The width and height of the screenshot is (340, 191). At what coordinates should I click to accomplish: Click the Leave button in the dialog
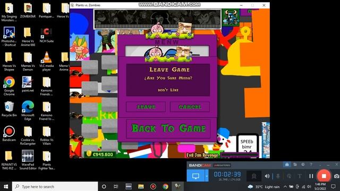[x=146, y=107]
